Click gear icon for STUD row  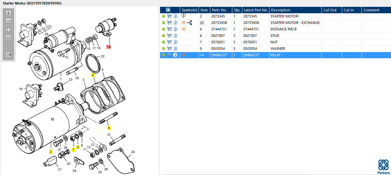coord(164,36)
